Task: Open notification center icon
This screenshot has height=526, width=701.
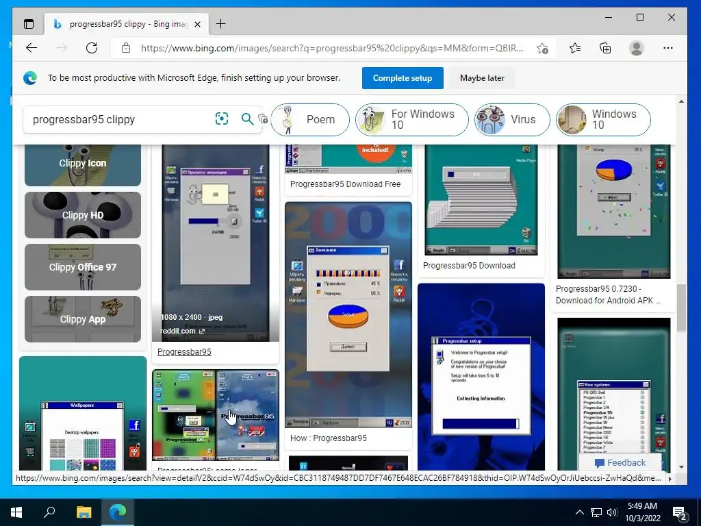Action: tap(680, 512)
